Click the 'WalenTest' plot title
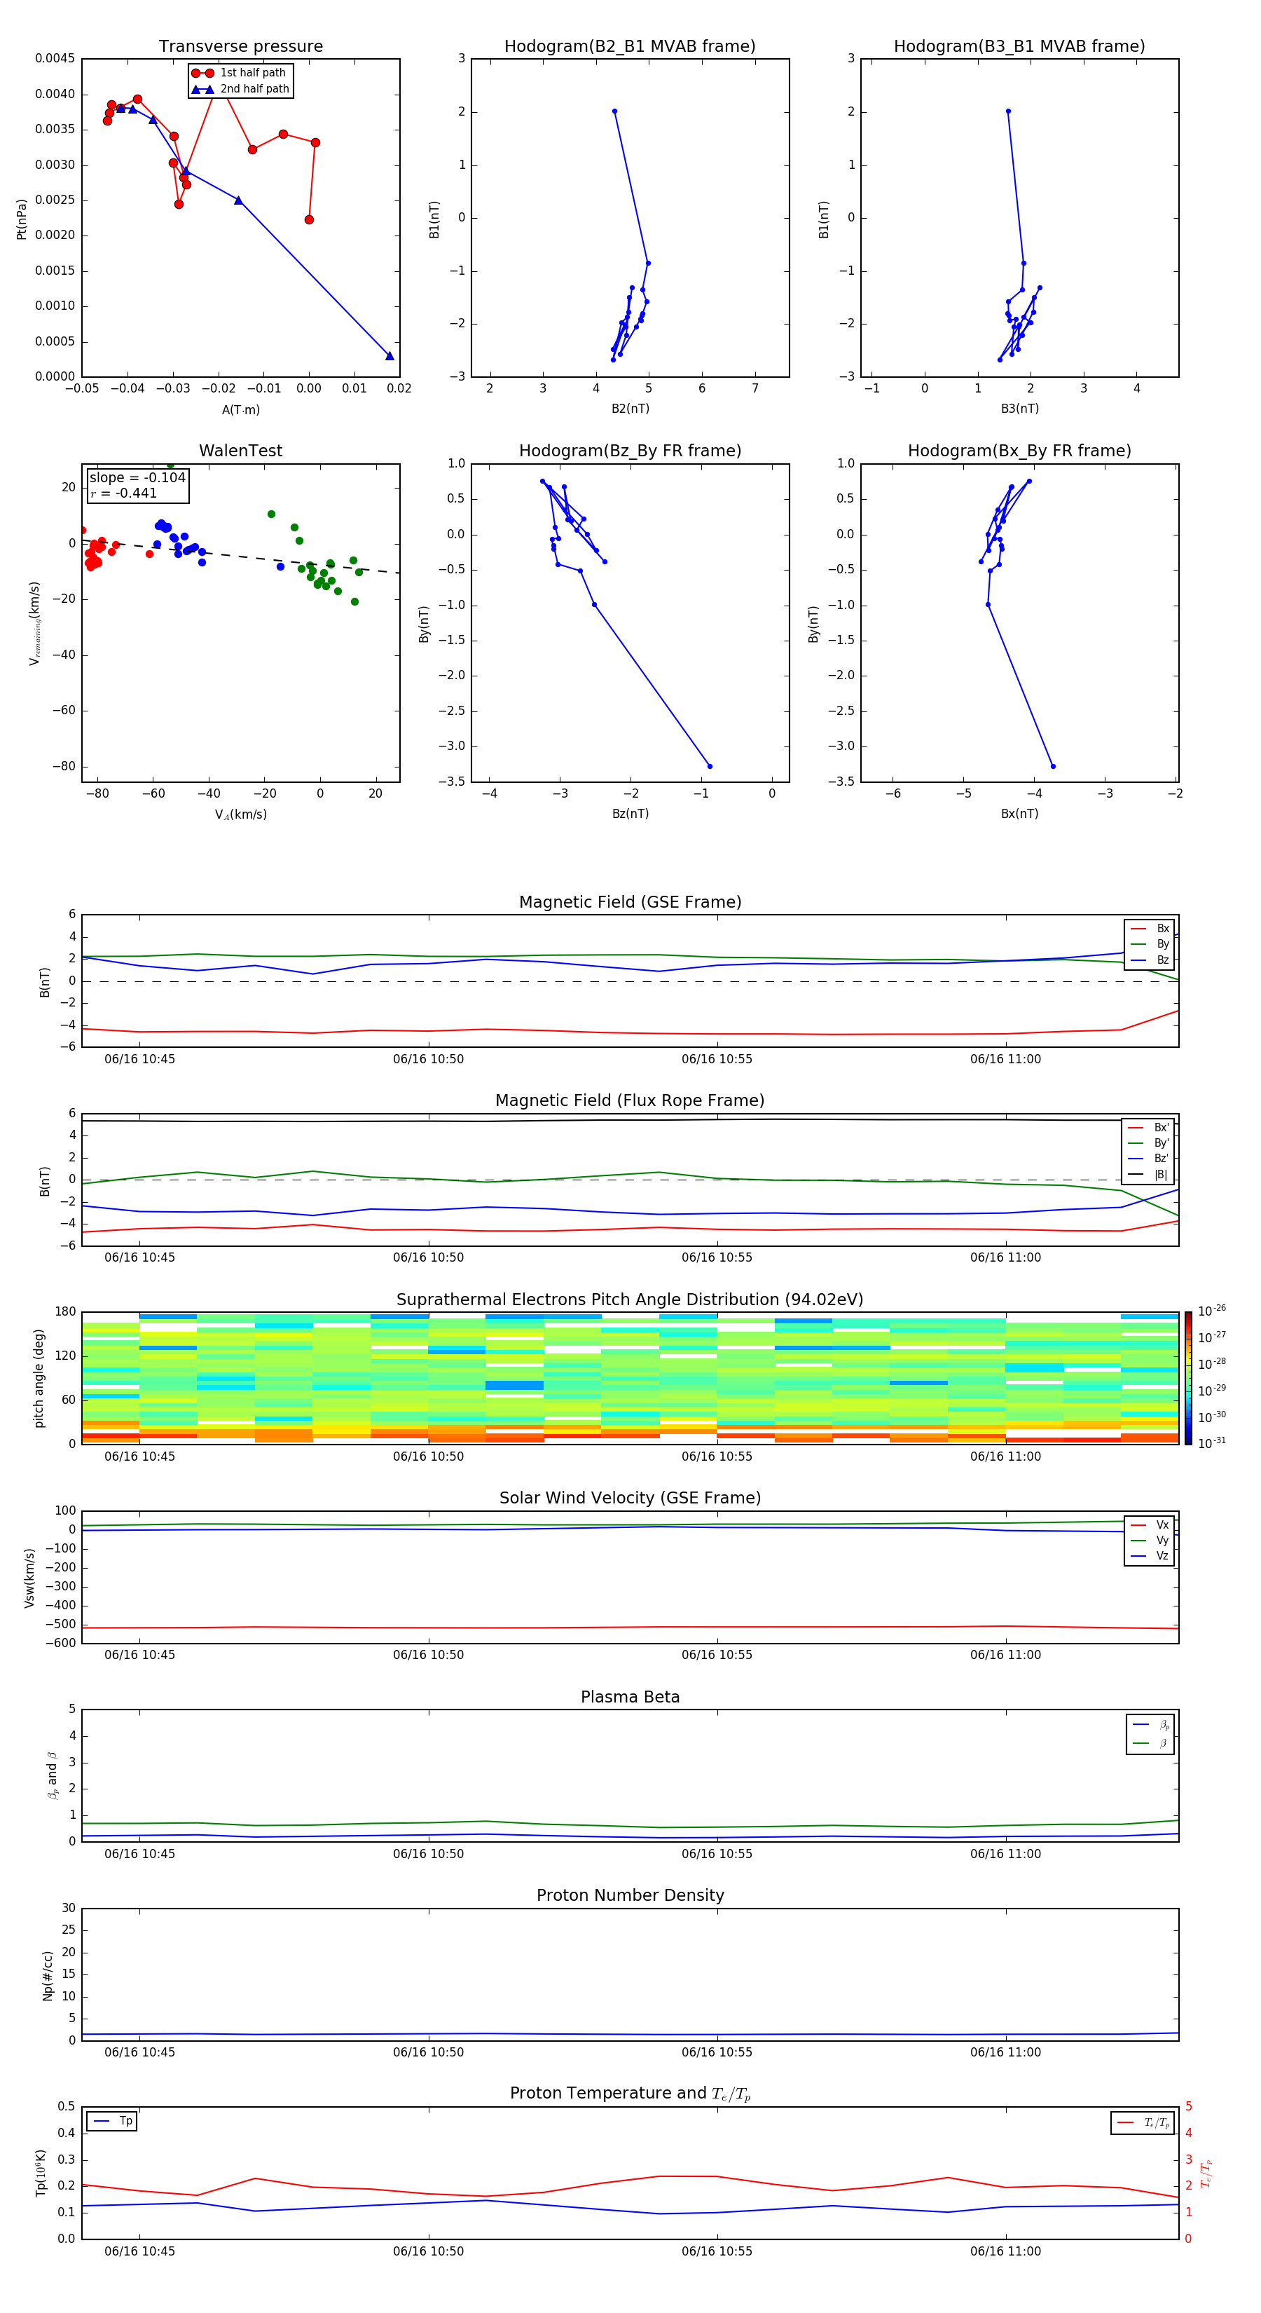Viewport: 1261px width, 2313px height. coord(240,451)
